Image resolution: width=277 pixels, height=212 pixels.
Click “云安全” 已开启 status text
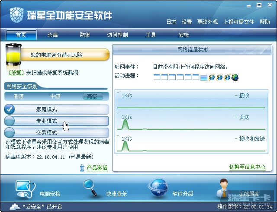pyautogui.click(x=42, y=206)
